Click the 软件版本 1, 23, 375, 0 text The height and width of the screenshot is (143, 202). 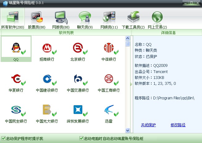point(155,84)
